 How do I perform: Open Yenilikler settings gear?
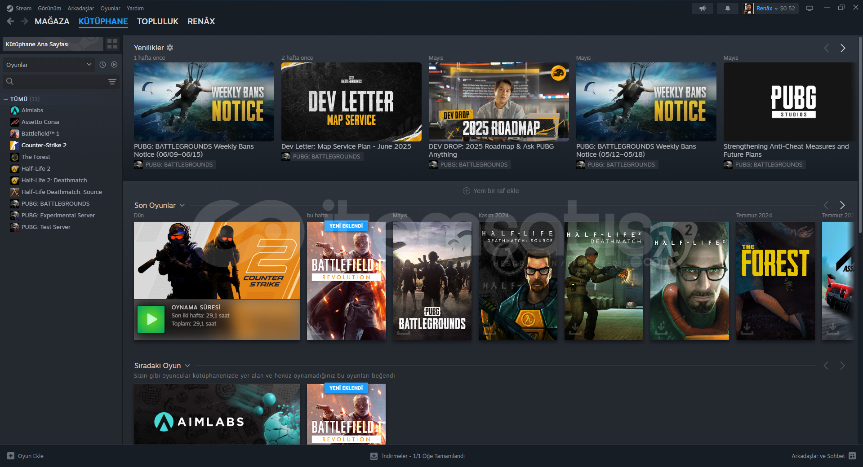click(170, 48)
